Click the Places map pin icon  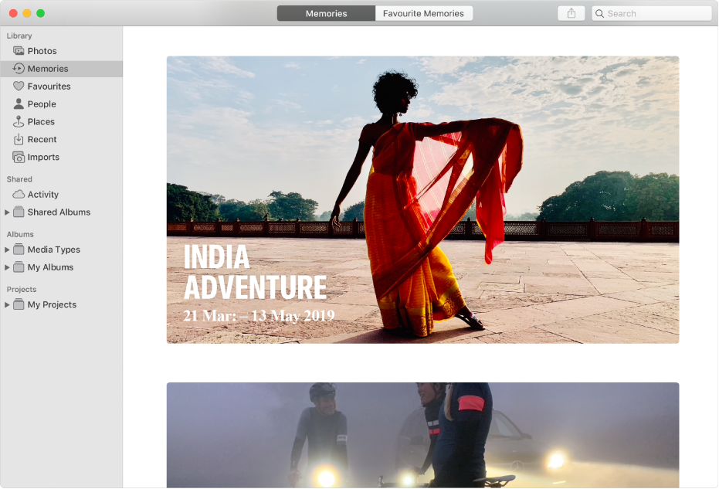click(19, 122)
